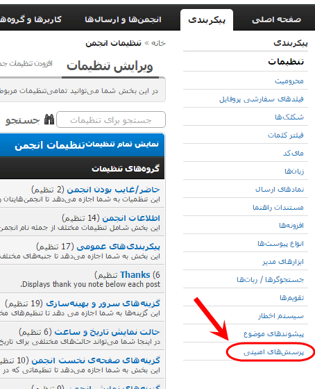Open شکلک‌ها sidebar link
The height and width of the screenshot is (389, 315).
coord(289,117)
